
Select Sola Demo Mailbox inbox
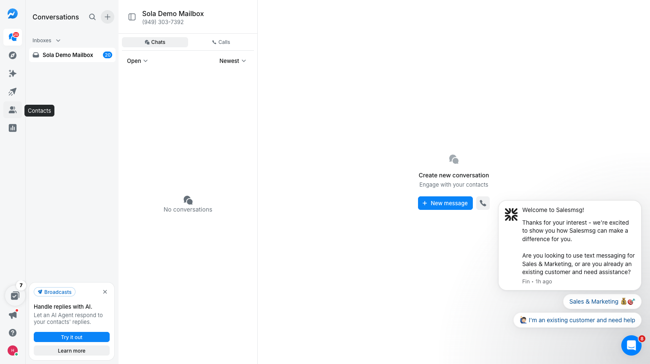(x=72, y=55)
